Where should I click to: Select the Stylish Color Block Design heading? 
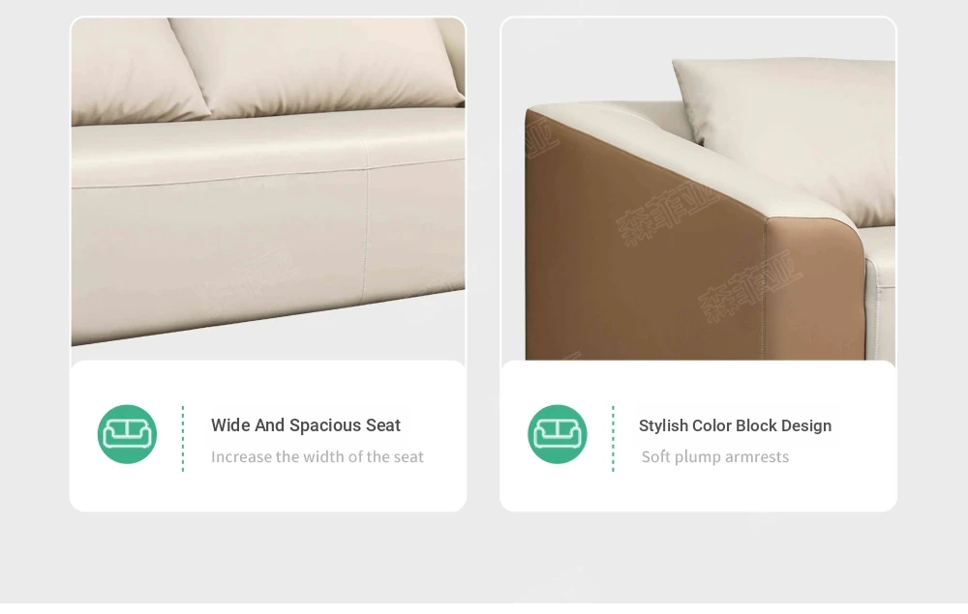(735, 426)
